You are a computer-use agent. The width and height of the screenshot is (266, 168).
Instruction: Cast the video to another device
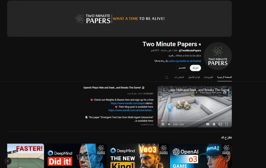[220, 124]
